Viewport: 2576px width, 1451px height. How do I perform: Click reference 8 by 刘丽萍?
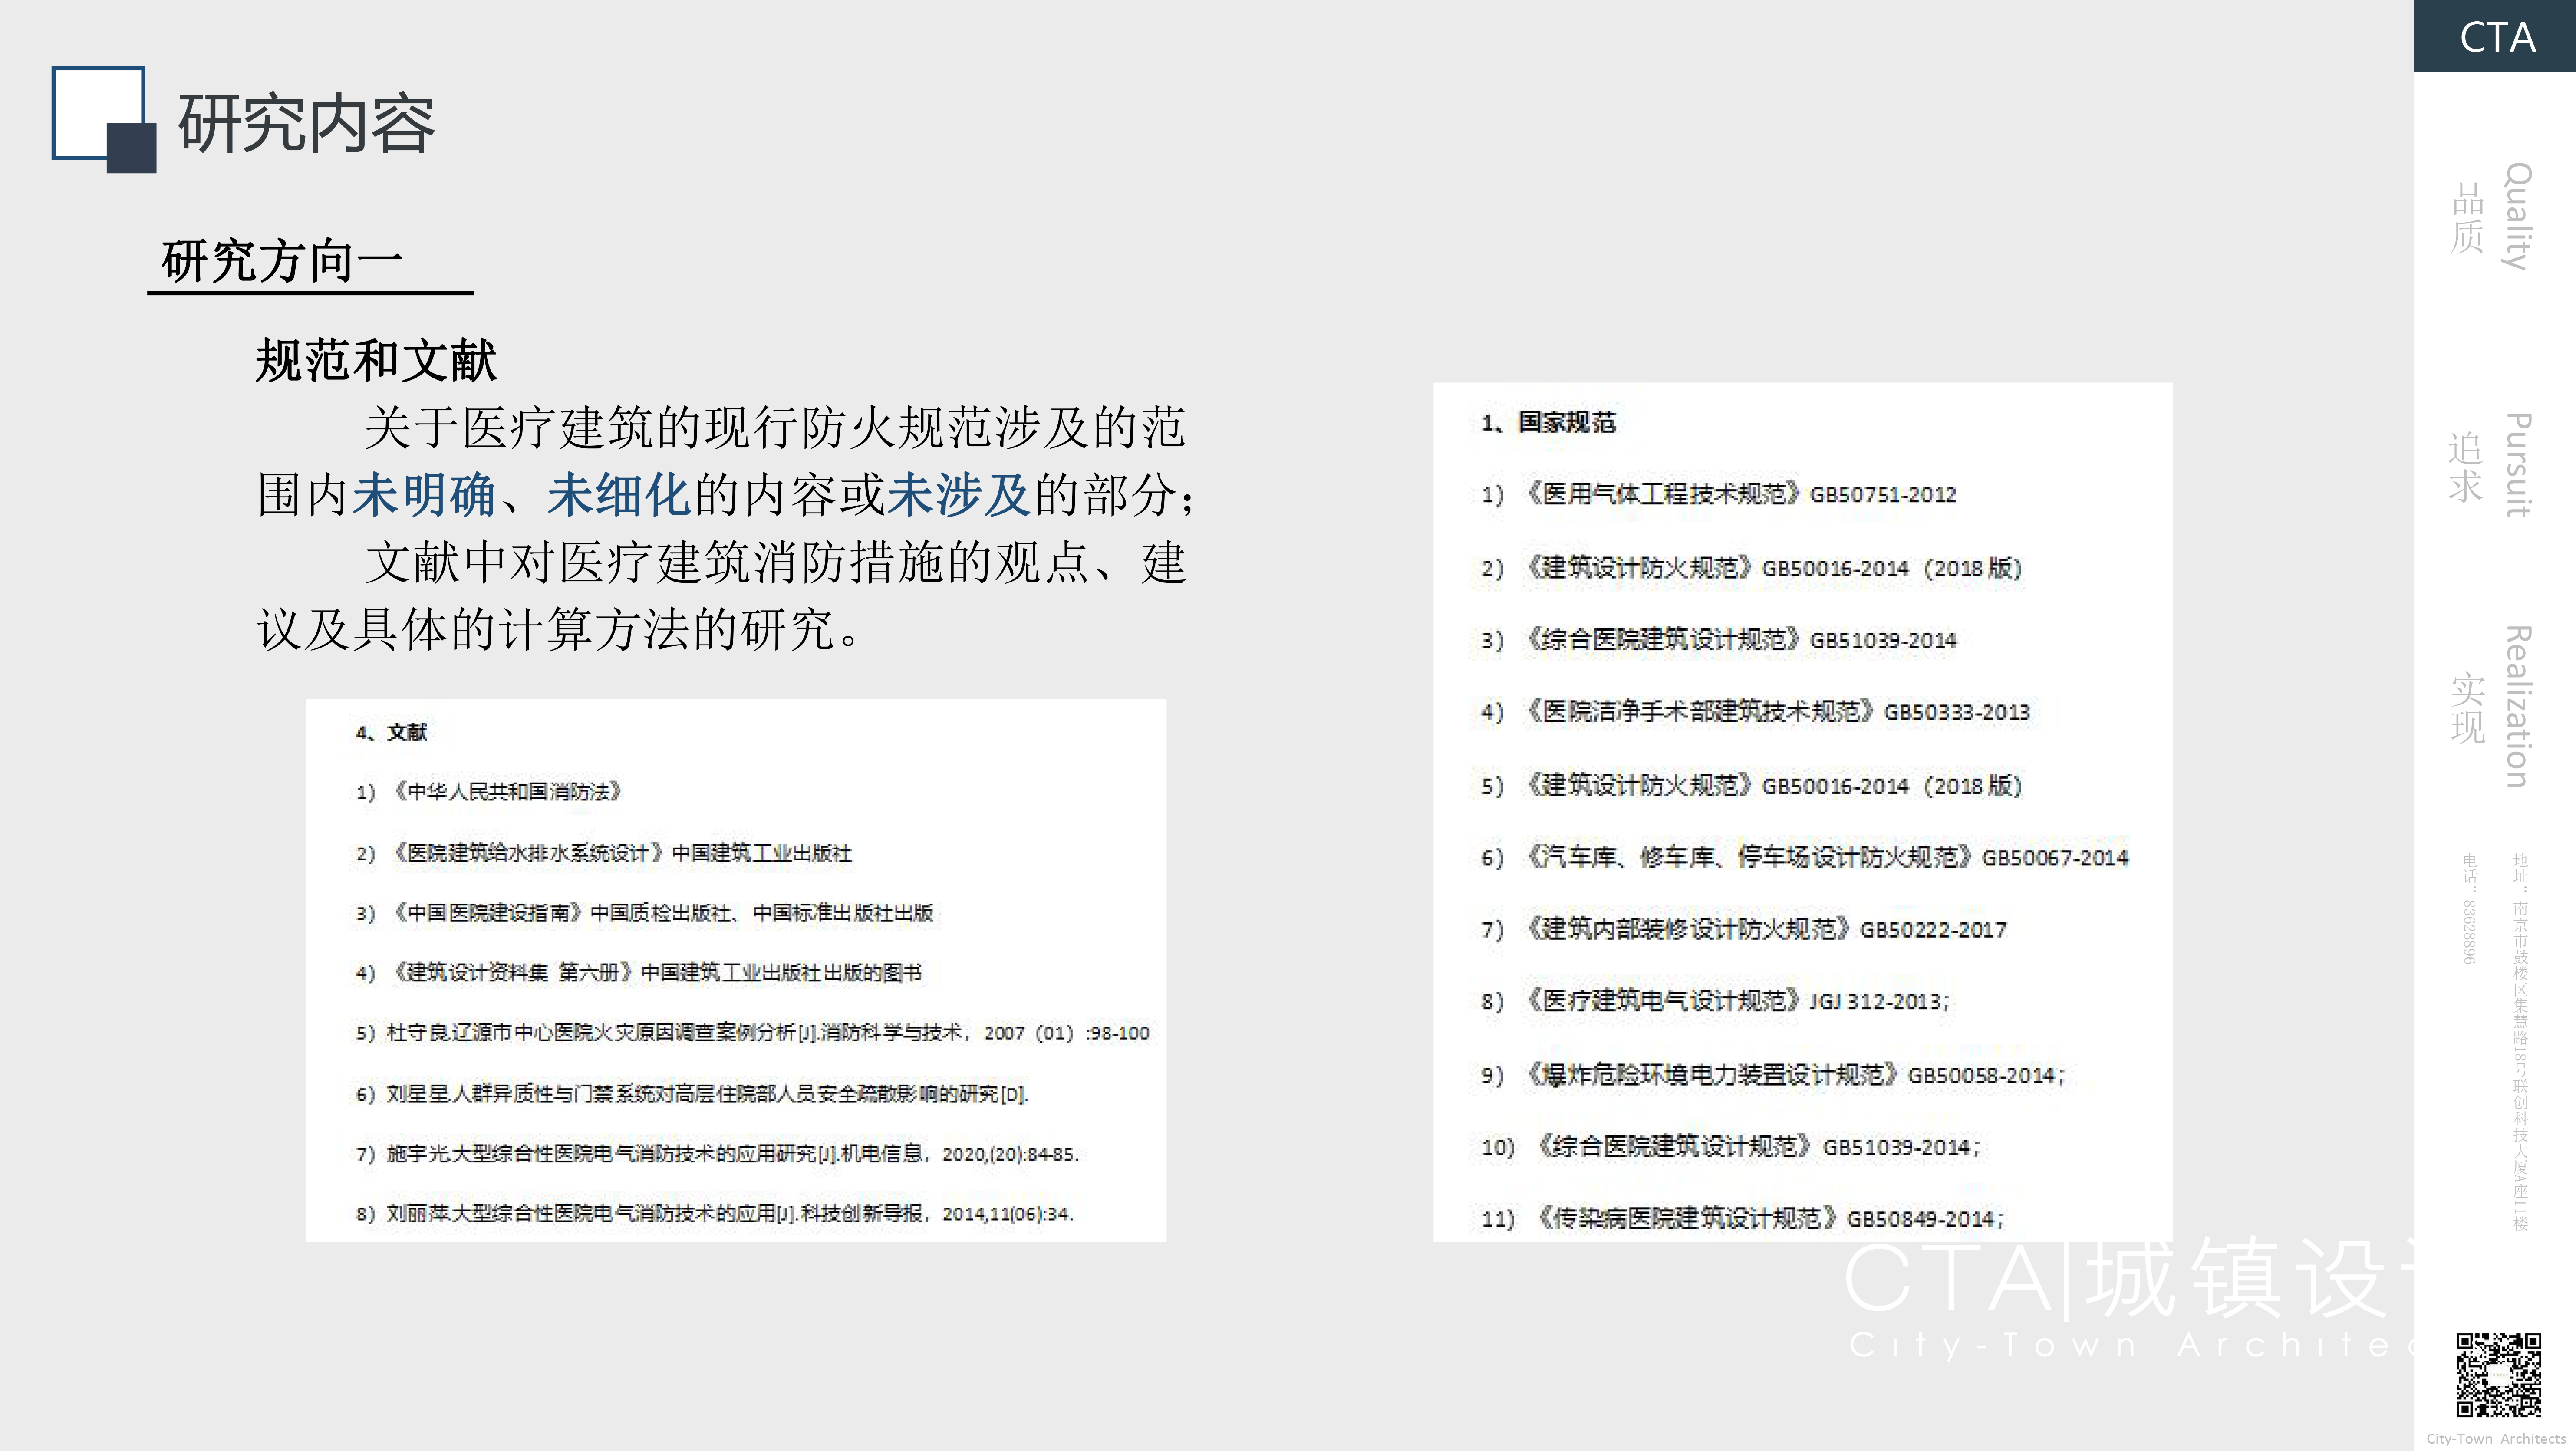click(715, 1214)
